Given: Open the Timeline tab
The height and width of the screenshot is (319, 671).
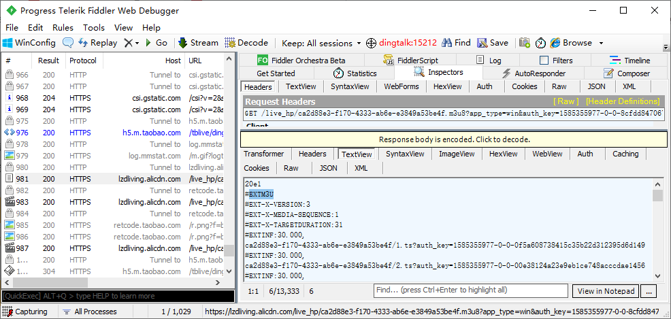Looking at the screenshot, I should coord(629,61).
